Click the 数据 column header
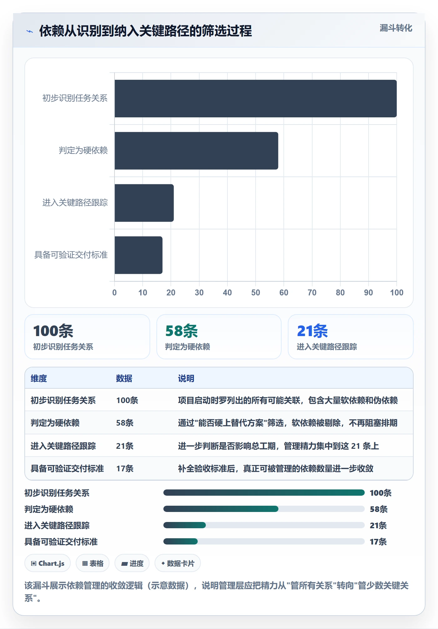438x629 pixels. click(x=124, y=378)
